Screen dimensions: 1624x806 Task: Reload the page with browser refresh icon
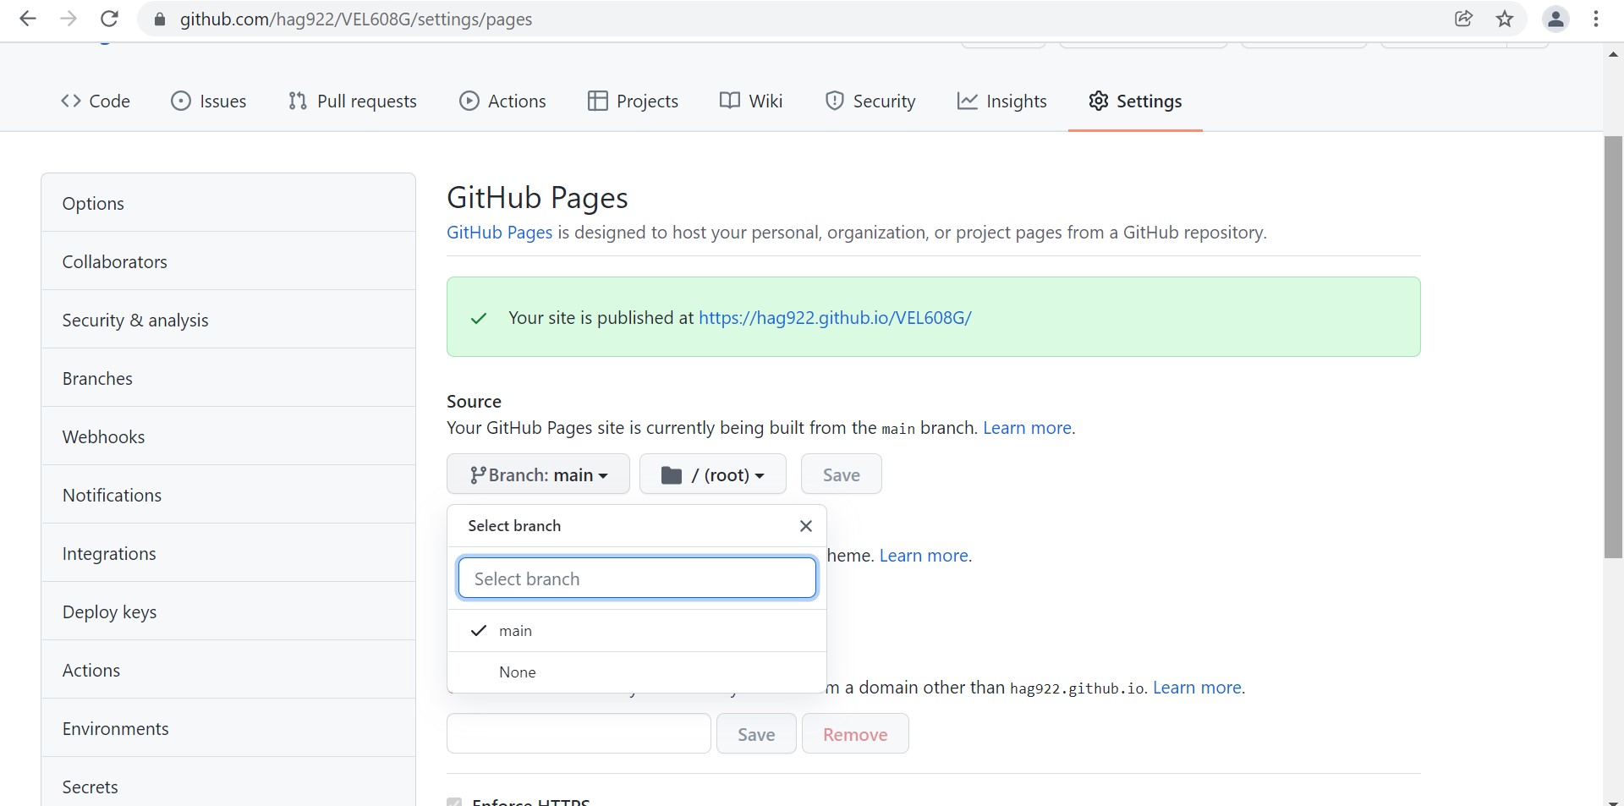coord(109,19)
